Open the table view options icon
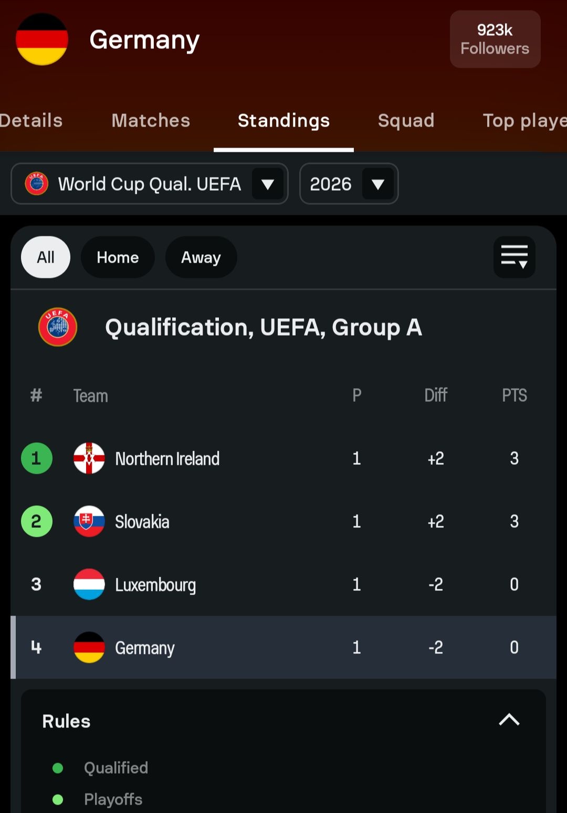 [x=514, y=257]
